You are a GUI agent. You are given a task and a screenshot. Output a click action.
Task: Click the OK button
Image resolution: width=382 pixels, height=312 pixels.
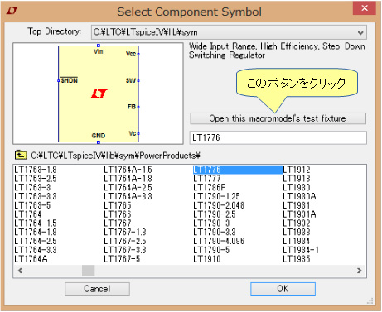[283, 289]
